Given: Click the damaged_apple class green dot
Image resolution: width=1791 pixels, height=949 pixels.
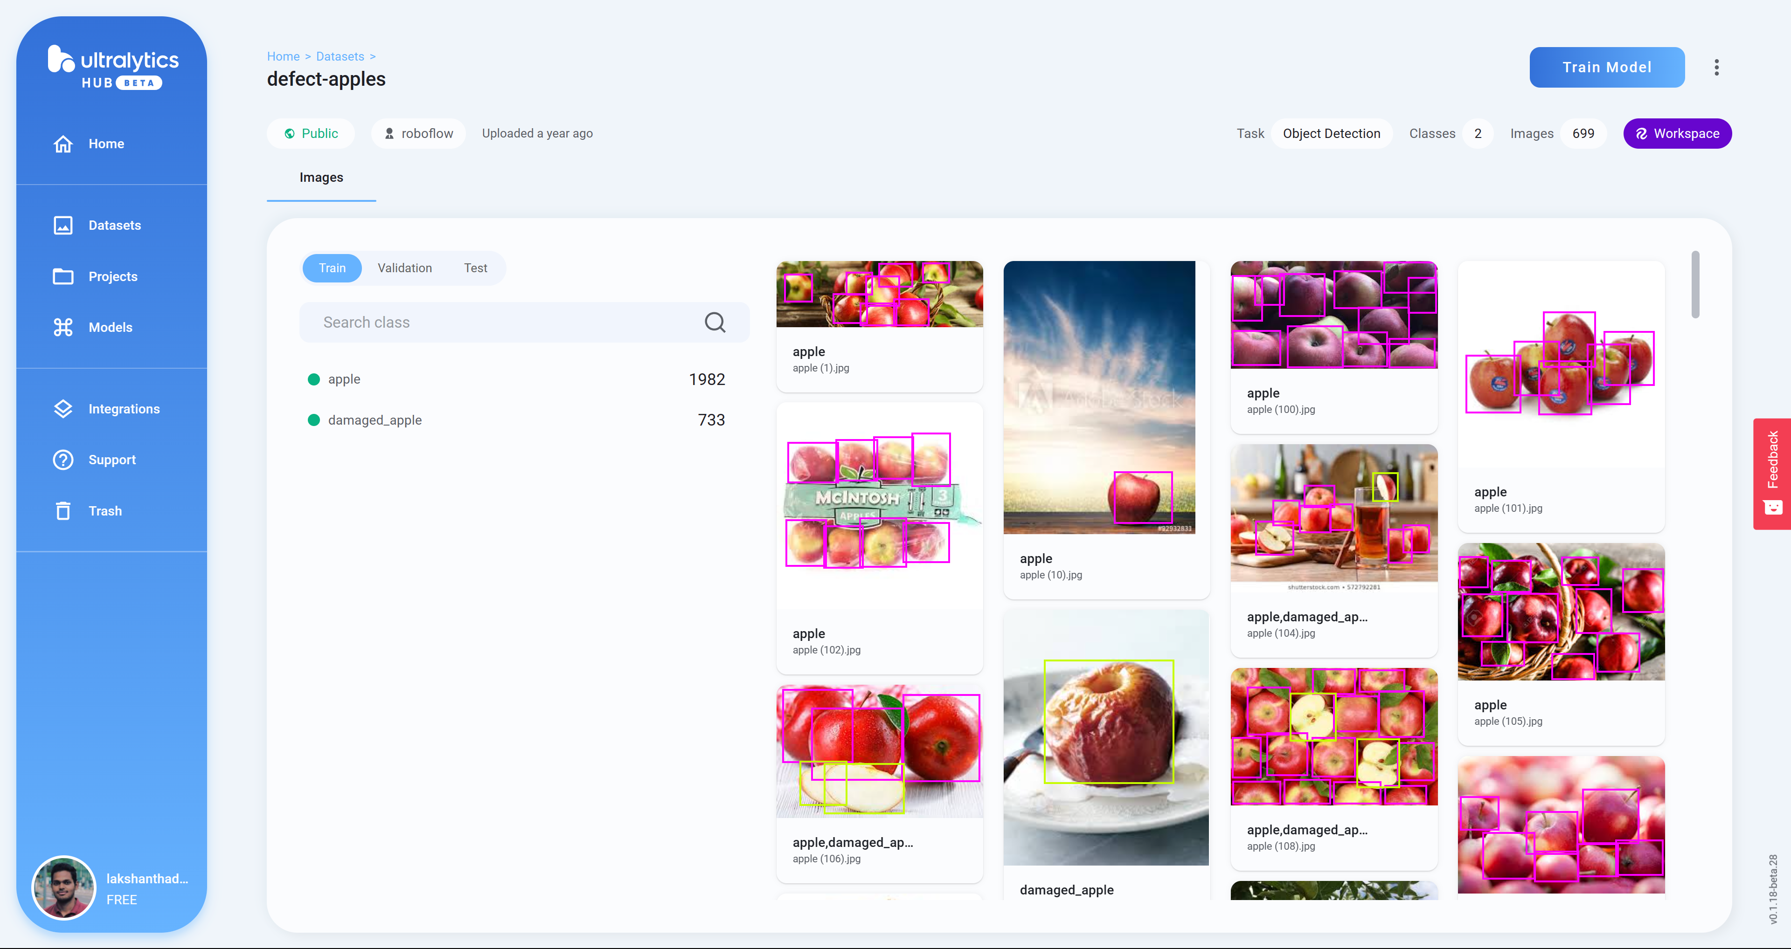Looking at the screenshot, I should click(313, 419).
